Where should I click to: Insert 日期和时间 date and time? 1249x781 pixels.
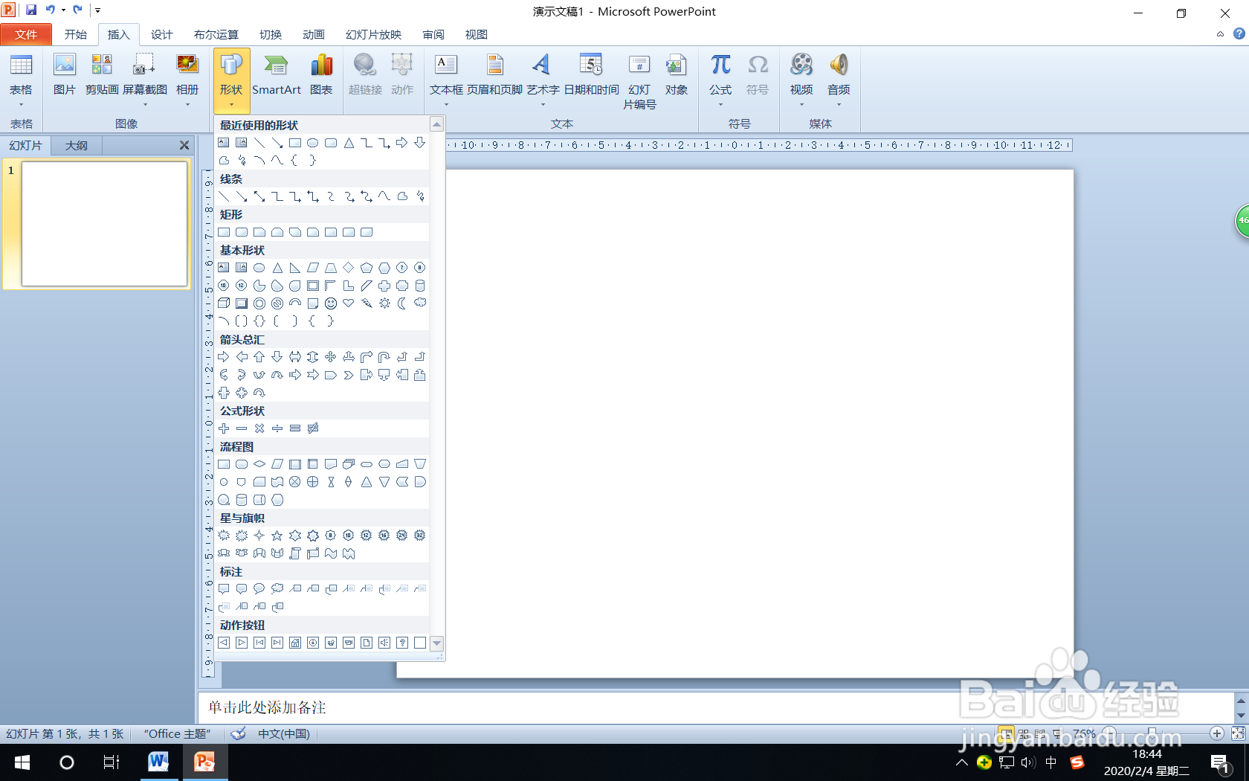(x=591, y=75)
